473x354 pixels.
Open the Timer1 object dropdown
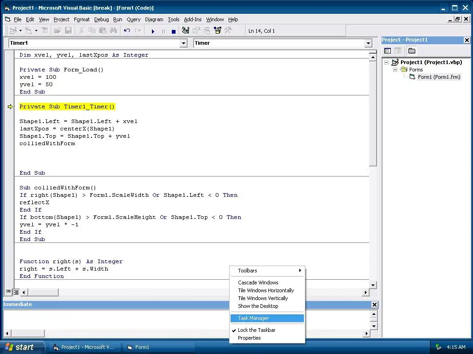[184, 43]
